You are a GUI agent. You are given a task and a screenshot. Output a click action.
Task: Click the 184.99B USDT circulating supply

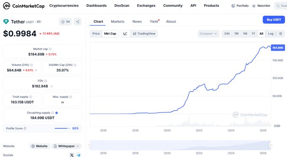[42, 118]
